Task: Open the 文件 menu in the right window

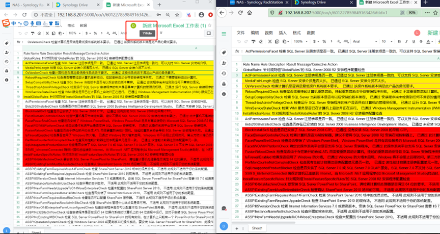Action: (241, 33)
